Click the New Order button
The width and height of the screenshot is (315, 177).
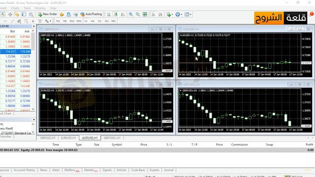coord(47,14)
